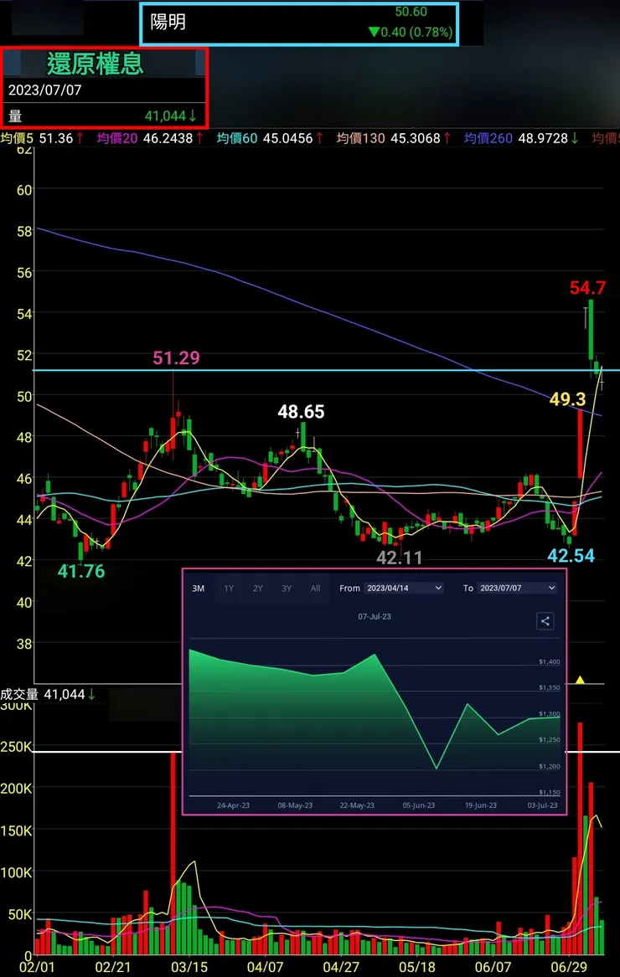This screenshot has height=977, width=620.
Task: Open the From date dropdown 2023/04/14
Action: coord(404,589)
